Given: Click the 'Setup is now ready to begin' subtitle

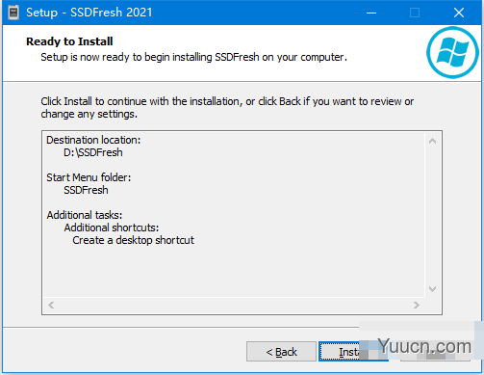Looking at the screenshot, I should [193, 57].
